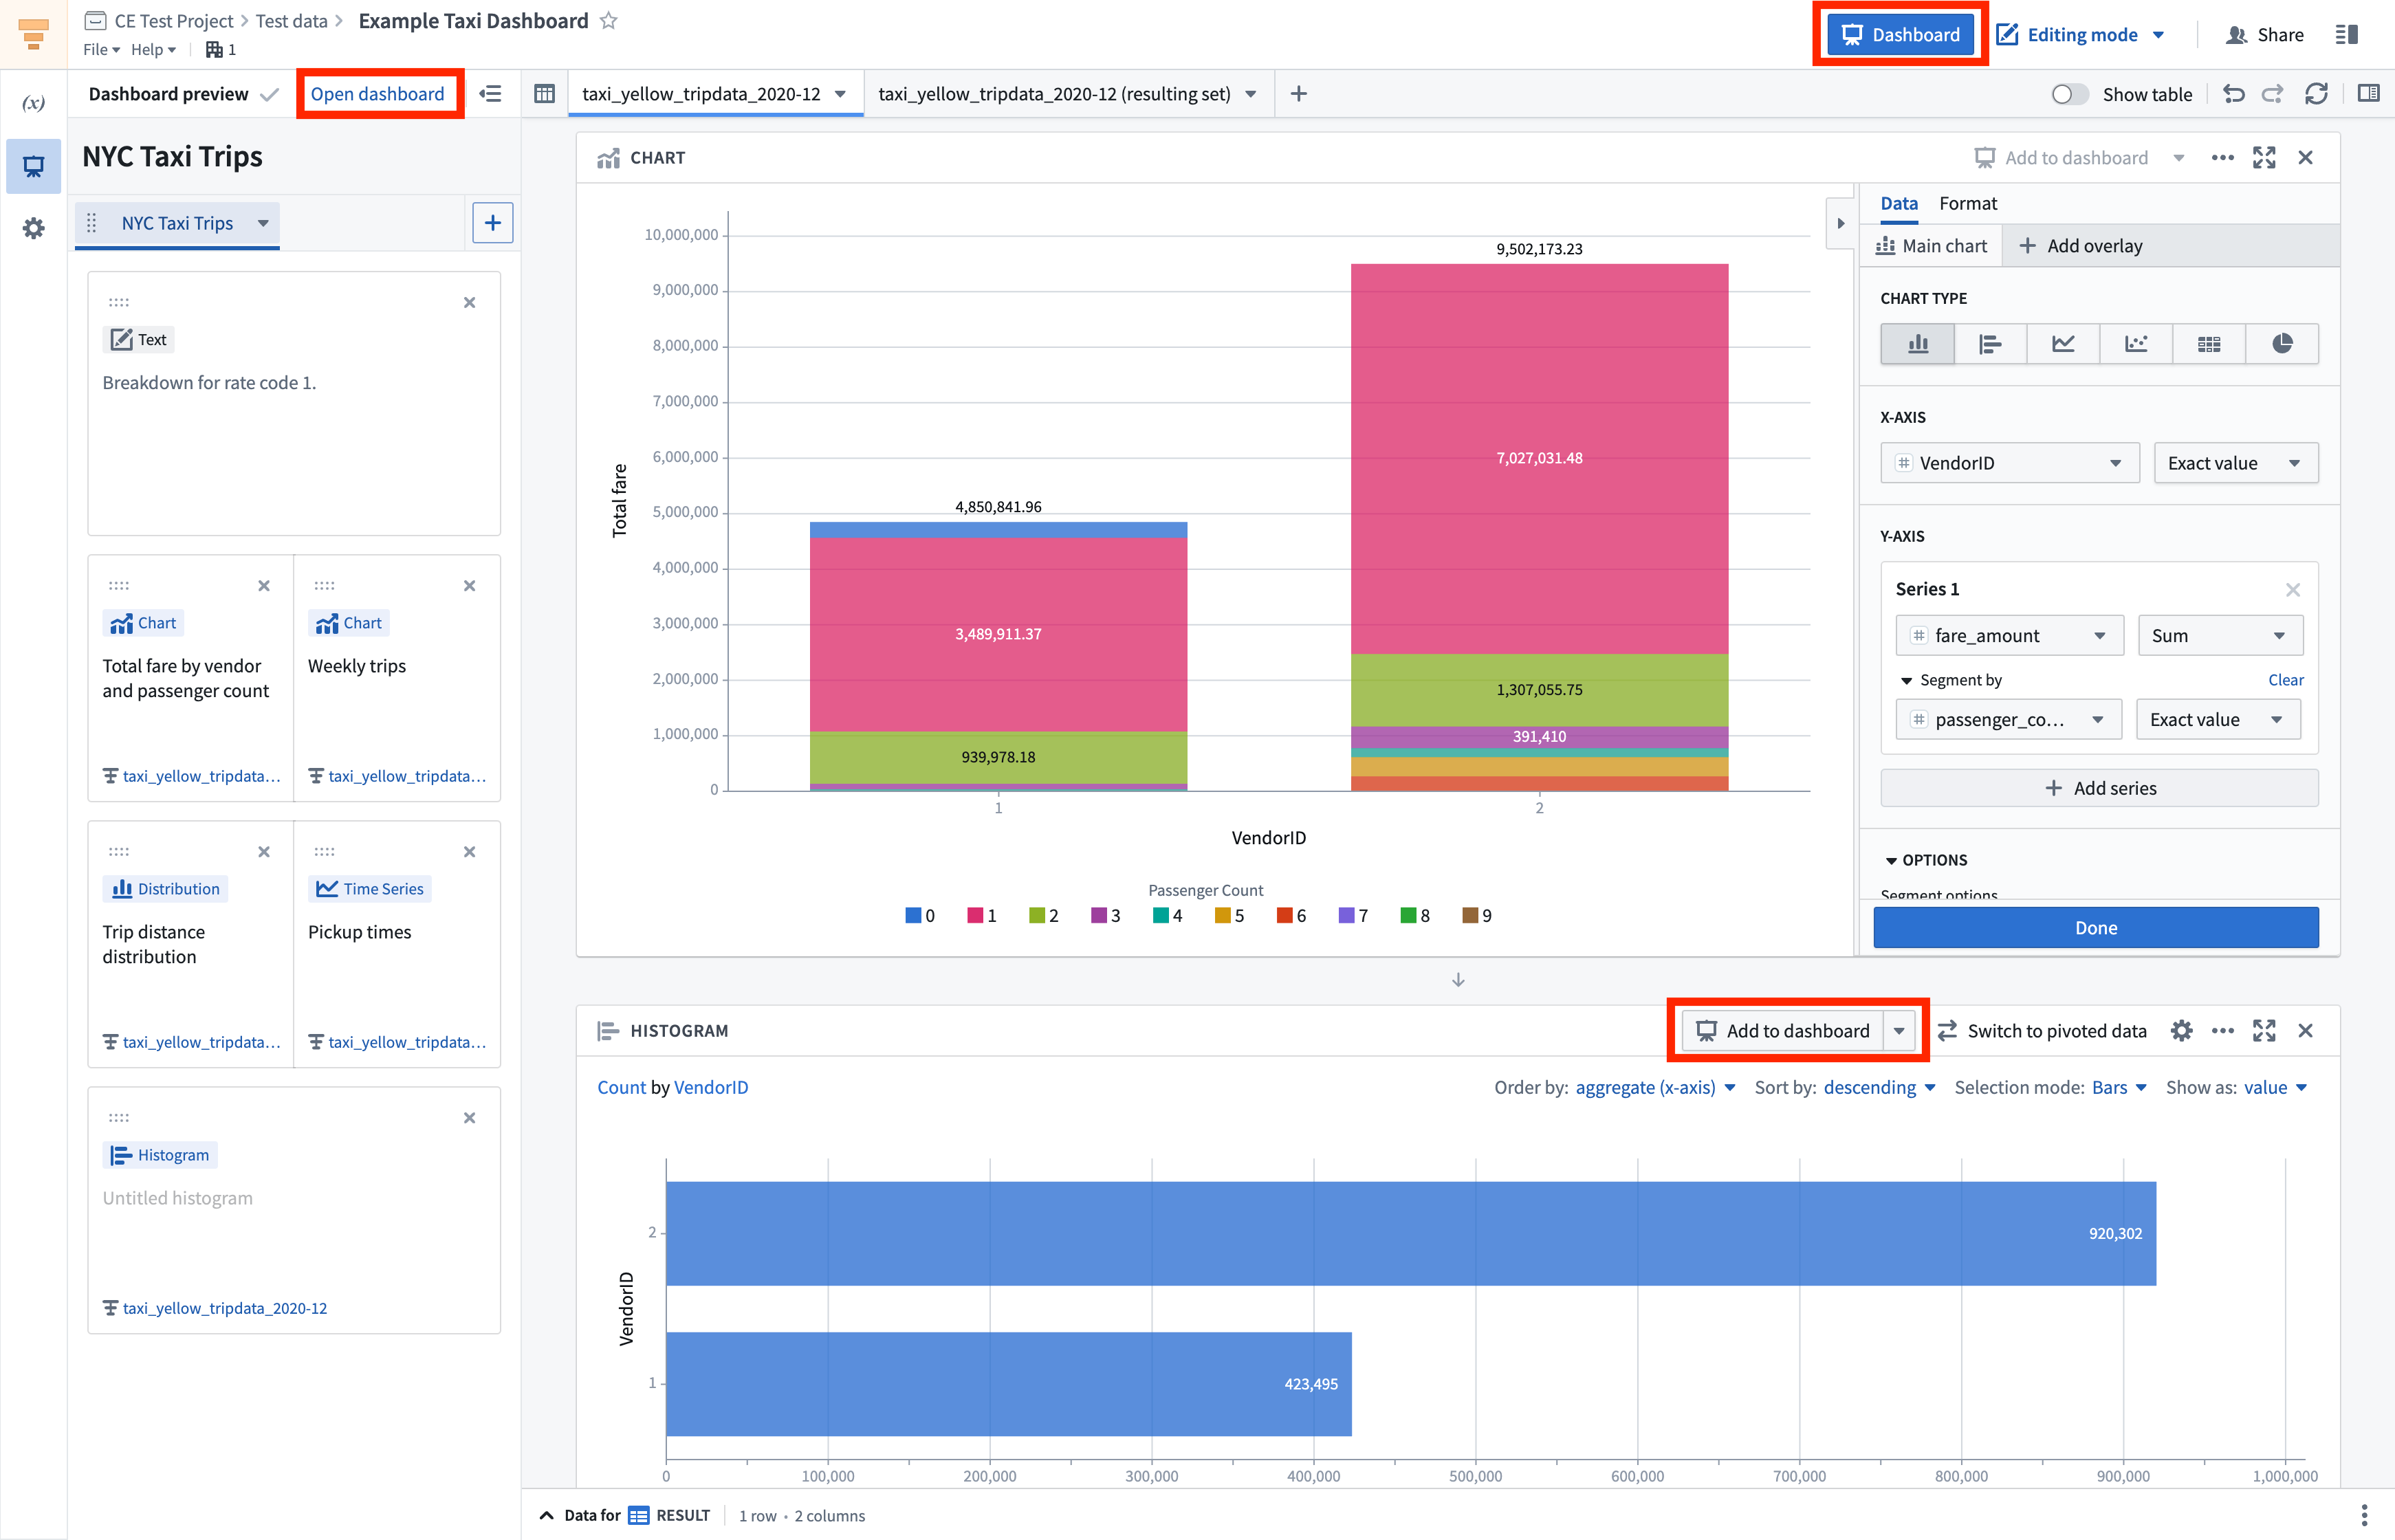Open the VendorID x-axis column dropdown
The image size is (2395, 1540).
tap(2009, 463)
